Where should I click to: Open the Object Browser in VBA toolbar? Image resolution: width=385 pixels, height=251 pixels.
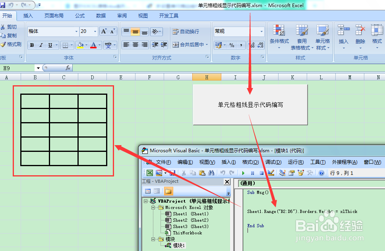(300, 172)
